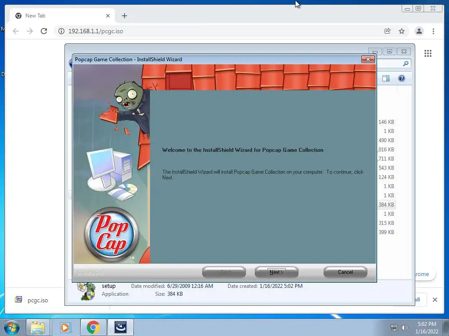Click the setup application icon in details pane
Image resolution: width=449 pixels, height=336 pixels.
pyautogui.click(x=86, y=291)
